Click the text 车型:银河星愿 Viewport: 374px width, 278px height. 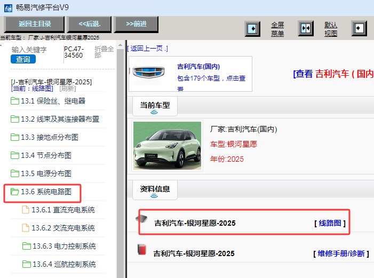click(x=234, y=144)
